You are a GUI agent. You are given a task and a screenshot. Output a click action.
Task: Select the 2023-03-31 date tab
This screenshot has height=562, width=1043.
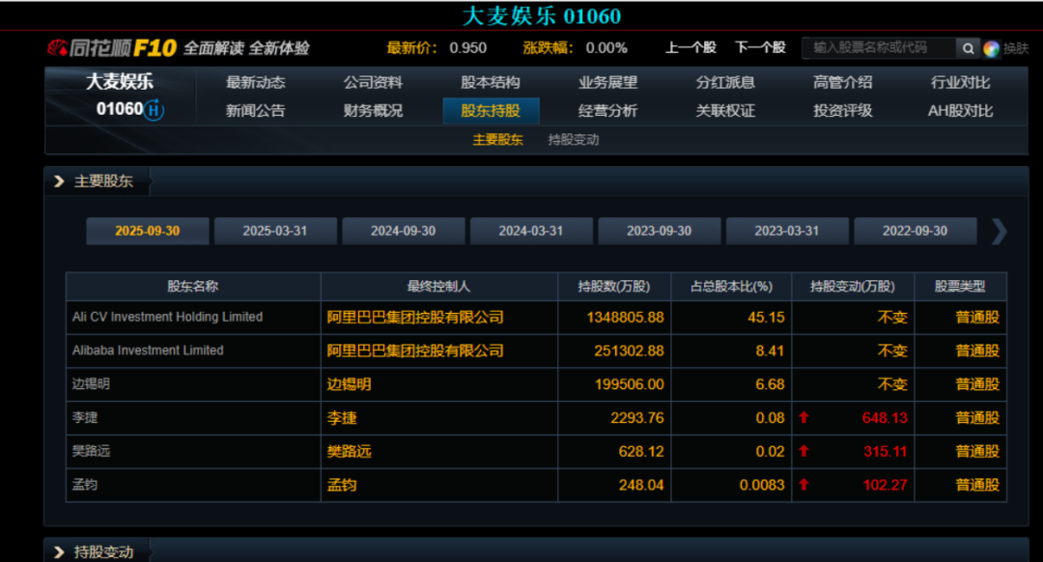point(787,231)
